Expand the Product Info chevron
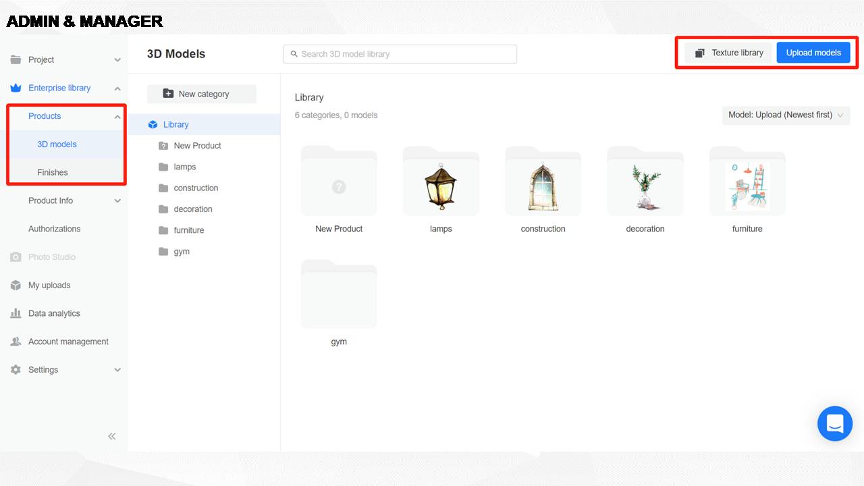The width and height of the screenshot is (864, 486). pos(117,201)
